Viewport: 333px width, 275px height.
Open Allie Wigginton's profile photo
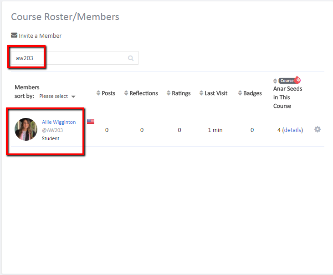point(26,129)
